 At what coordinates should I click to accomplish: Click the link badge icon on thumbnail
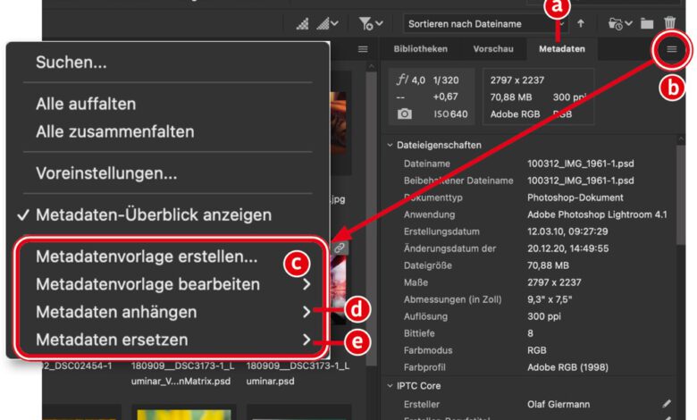pos(340,248)
